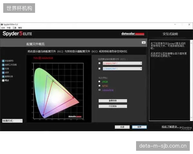
Task: Select the AdobeRGB comparison option
Action: click(99, 90)
